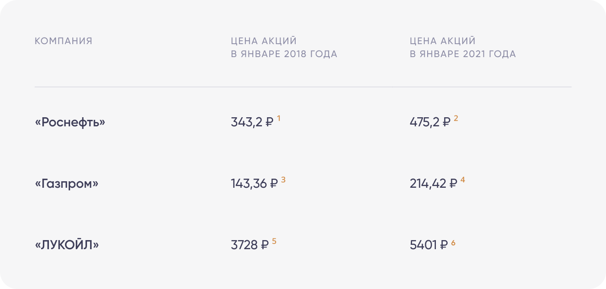
Task: Open footnote 6 after 5401 ₽
Action: (x=453, y=242)
